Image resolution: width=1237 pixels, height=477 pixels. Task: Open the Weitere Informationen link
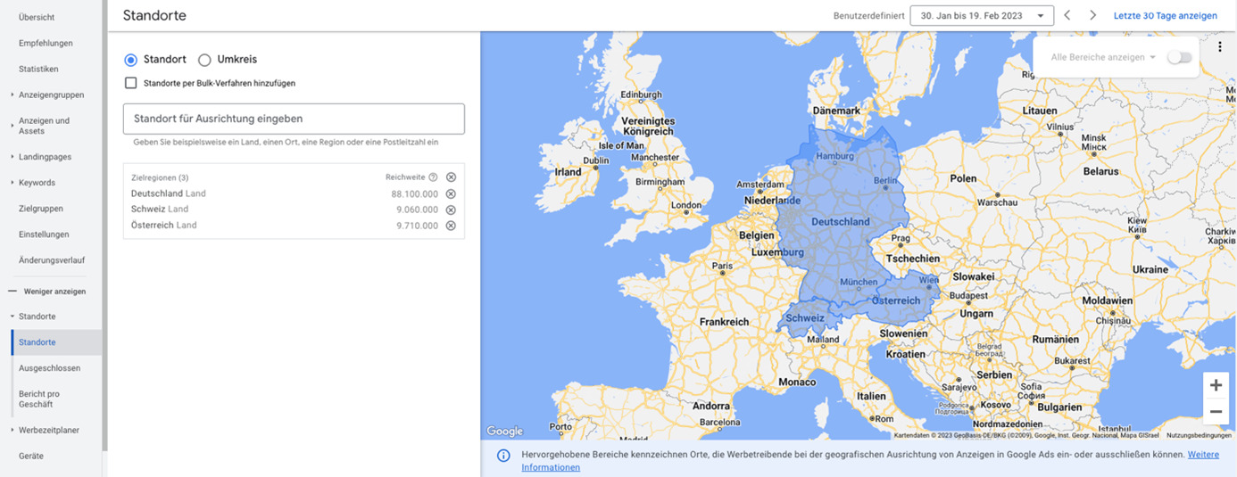(1202, 455)
